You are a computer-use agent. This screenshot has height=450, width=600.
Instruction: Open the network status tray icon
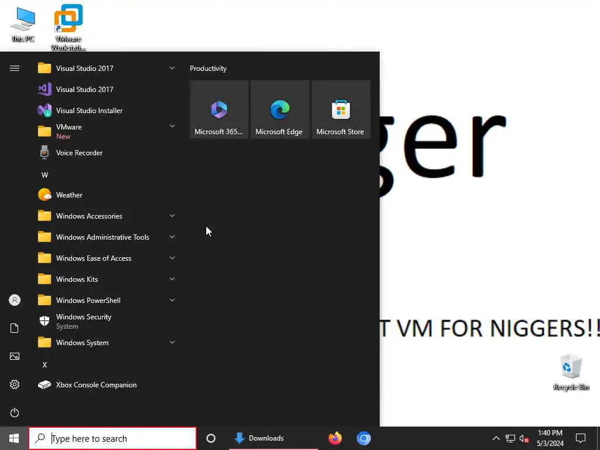click(510, 438)
